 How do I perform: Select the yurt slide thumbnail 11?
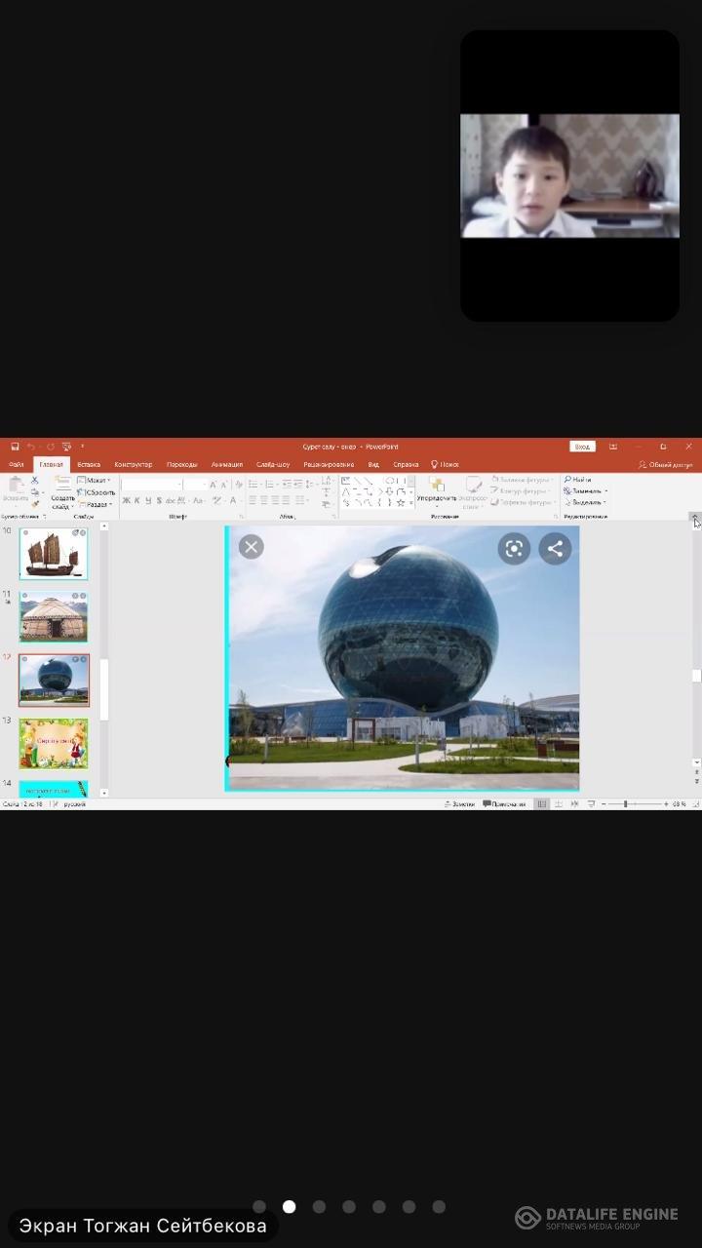tap(54, 616)
